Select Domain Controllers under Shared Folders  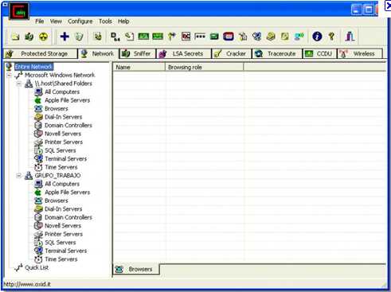(x=68, y=126)
